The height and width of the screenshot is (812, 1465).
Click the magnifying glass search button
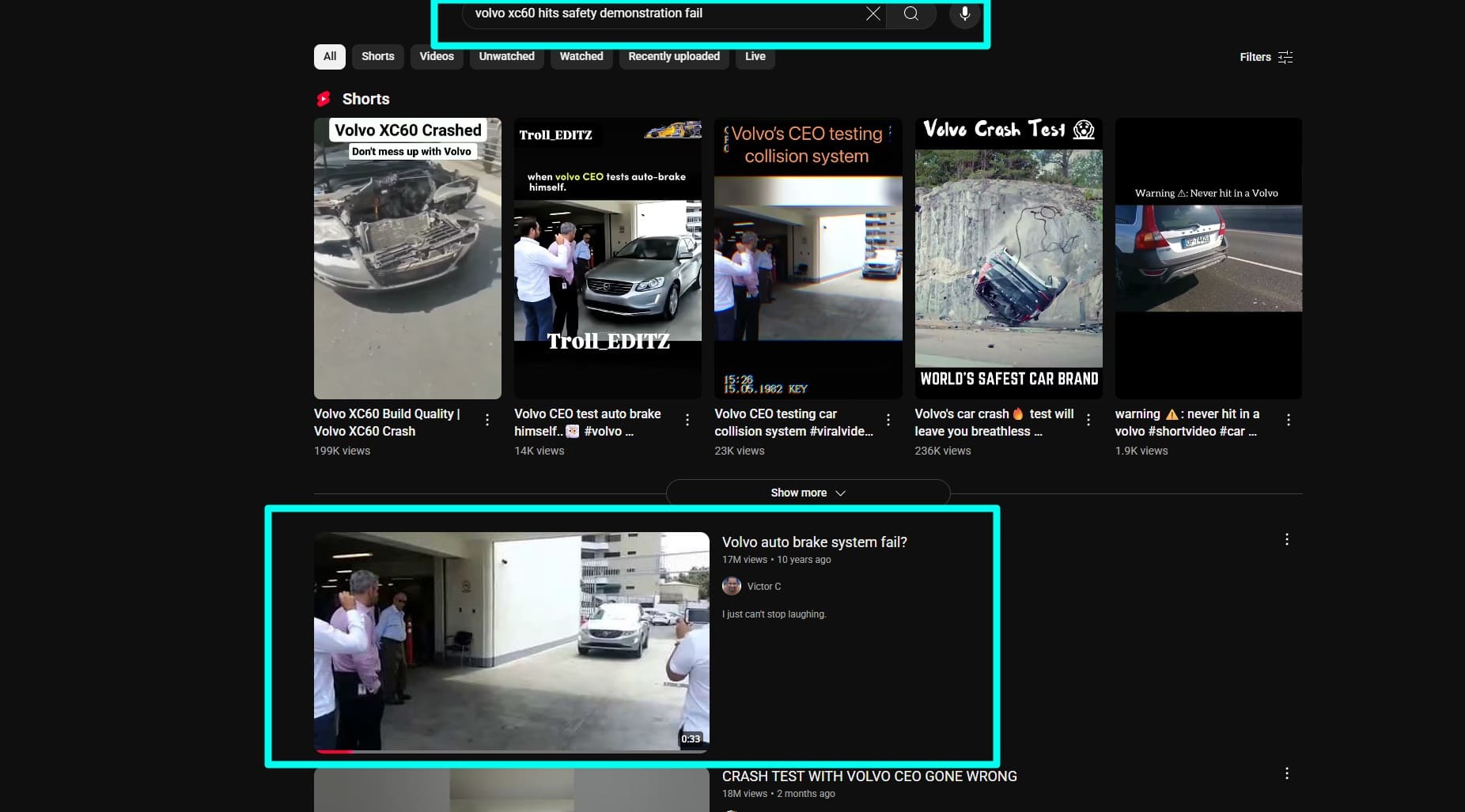click(911, 13)
